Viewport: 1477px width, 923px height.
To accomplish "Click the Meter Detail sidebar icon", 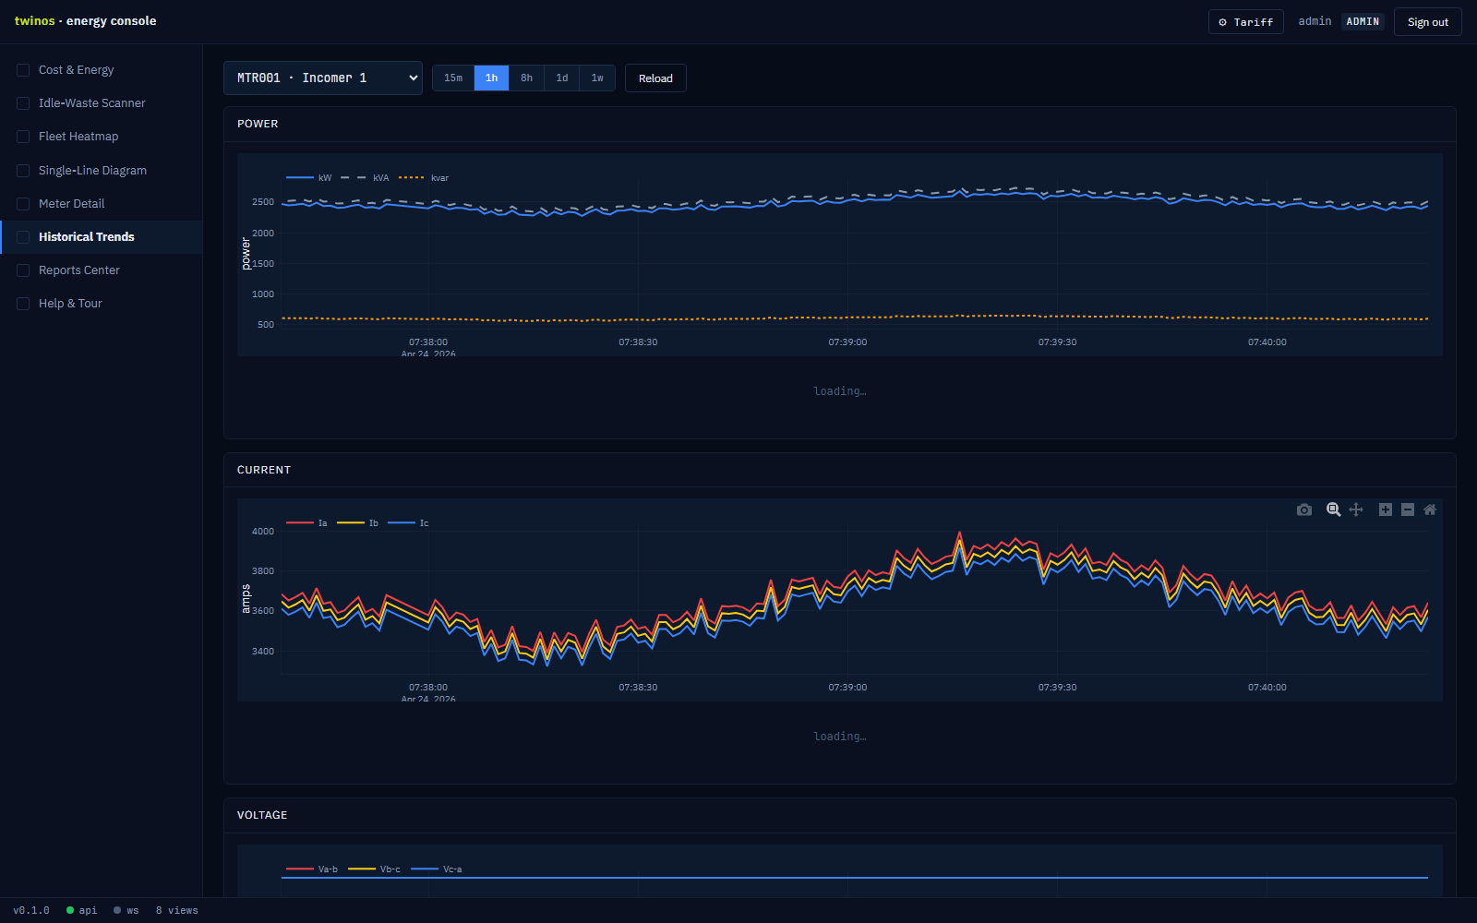I will (23, 204).
